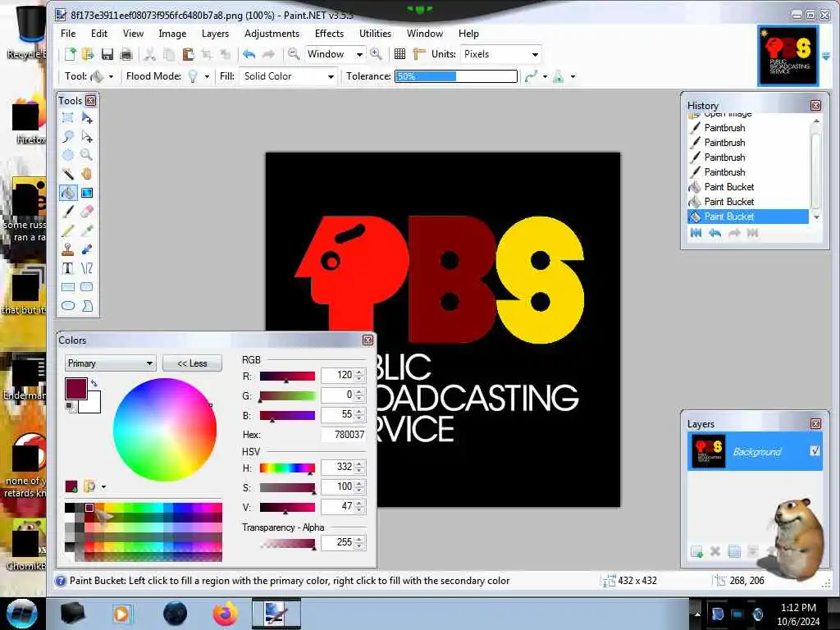840x630 pixels.
Task: Pick the Ellipse Select tool
Action: click(x=68, y=155)
